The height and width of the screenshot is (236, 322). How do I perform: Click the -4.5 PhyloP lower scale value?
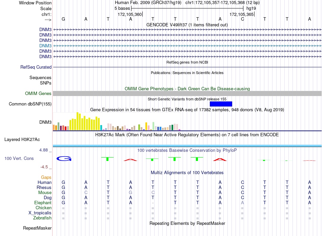pos(44,167)
